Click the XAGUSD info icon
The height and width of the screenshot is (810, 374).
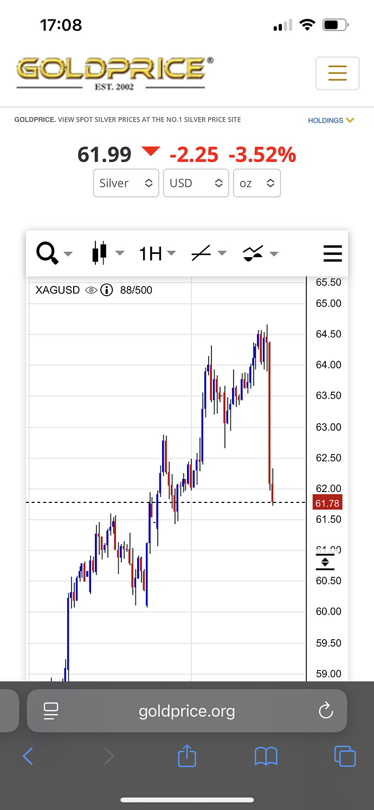coord(107,290)
